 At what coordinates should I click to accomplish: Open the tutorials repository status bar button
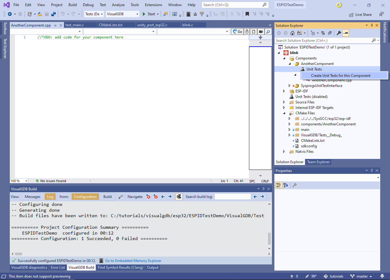(x=333, y=276)
